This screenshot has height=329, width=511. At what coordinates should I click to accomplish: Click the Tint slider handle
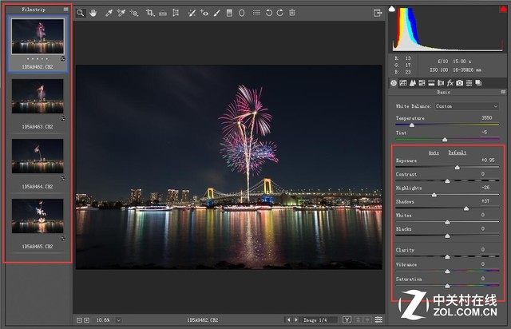(x=445, y=140)
